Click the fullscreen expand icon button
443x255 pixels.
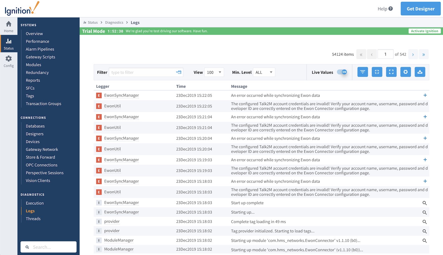pos(391,72)
